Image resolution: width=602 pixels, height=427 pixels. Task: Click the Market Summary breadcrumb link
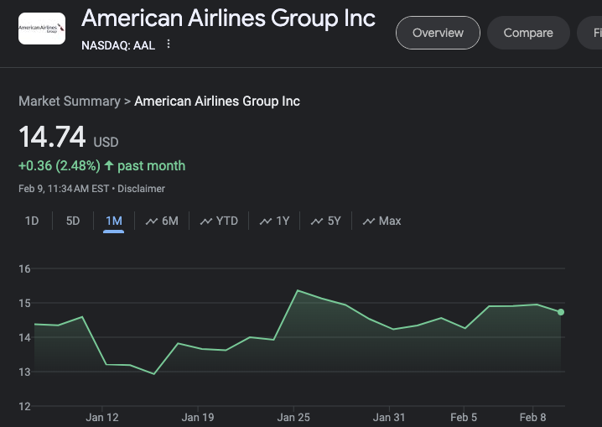[x=69, y=101]
